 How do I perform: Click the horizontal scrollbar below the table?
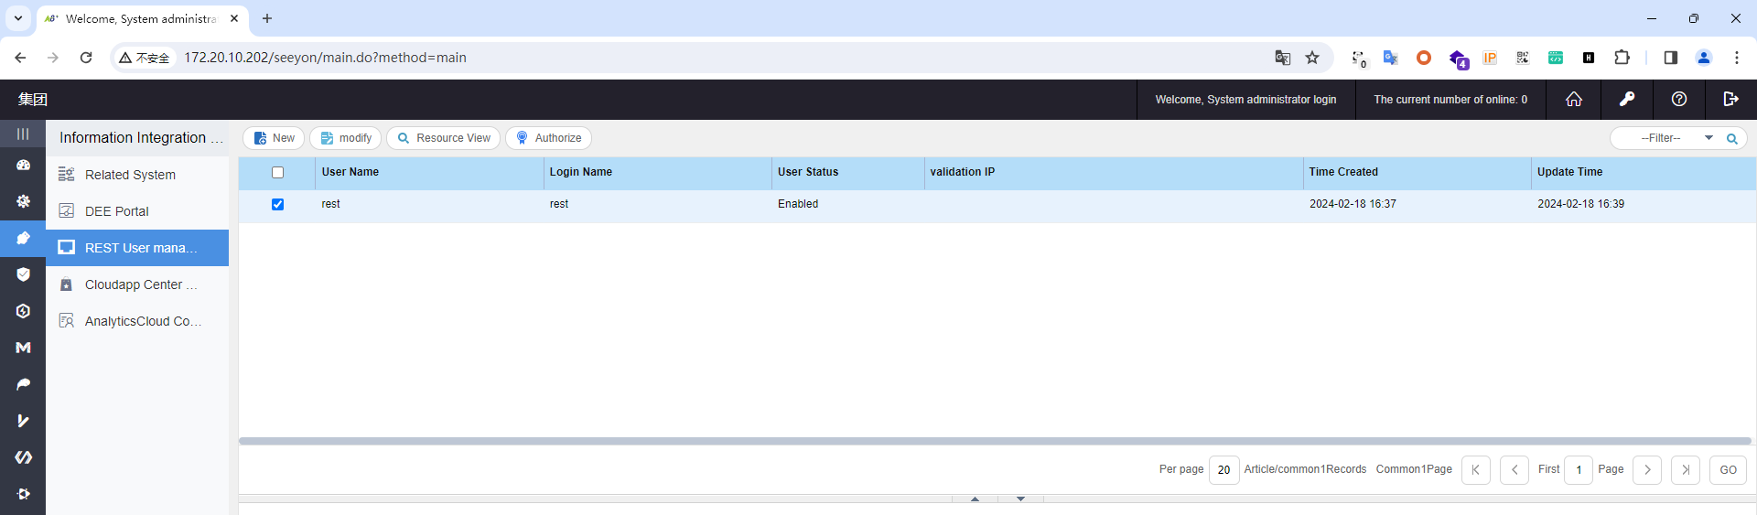pyautogui.click(x=995, y=441)
